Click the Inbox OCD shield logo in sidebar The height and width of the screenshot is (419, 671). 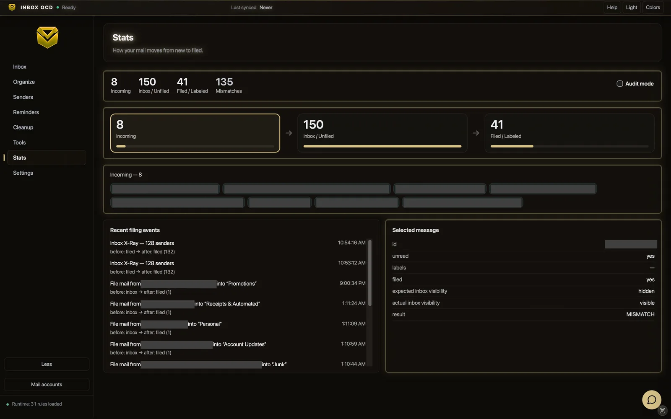47,37
